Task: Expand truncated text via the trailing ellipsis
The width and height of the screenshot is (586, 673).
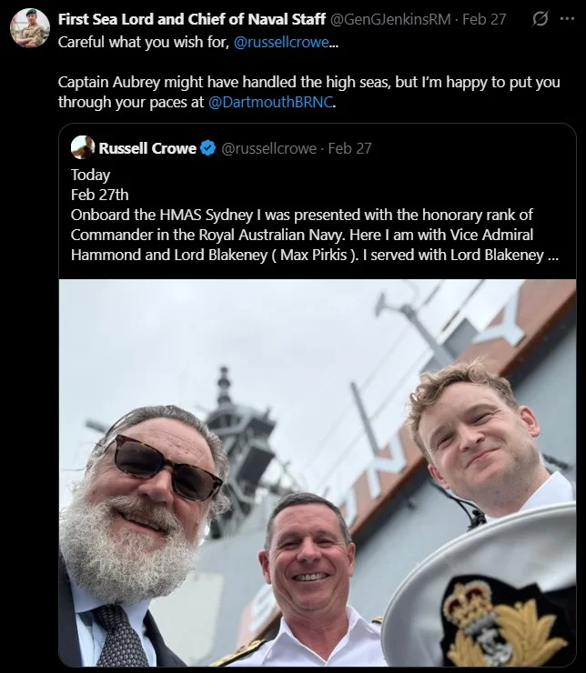Action: (x=551, y=255)
